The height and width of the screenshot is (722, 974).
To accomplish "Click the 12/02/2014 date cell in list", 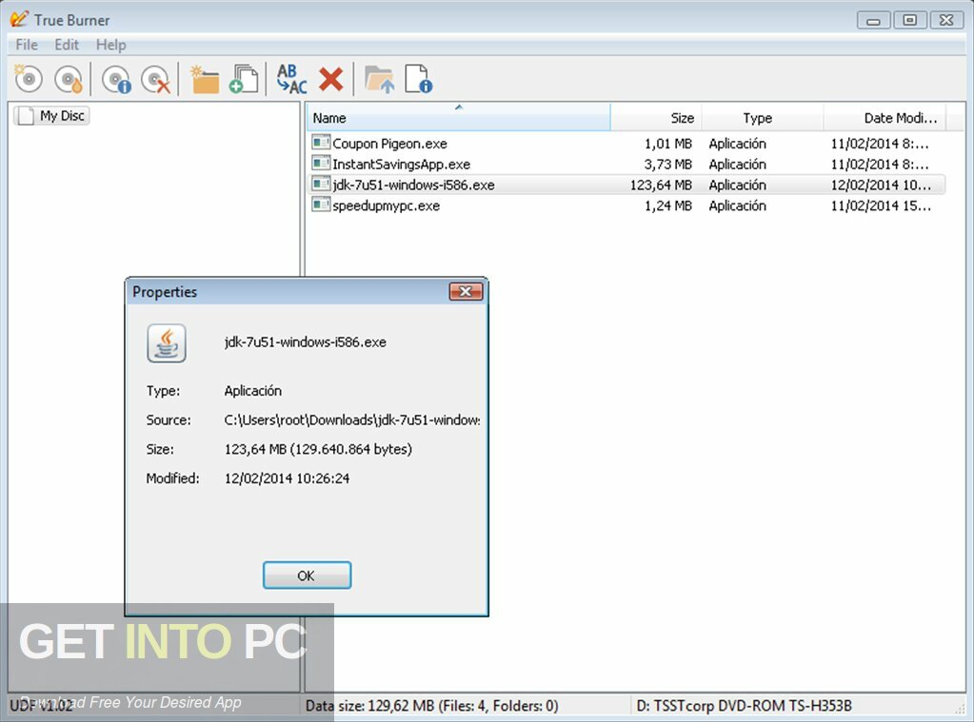I will 881,185.
